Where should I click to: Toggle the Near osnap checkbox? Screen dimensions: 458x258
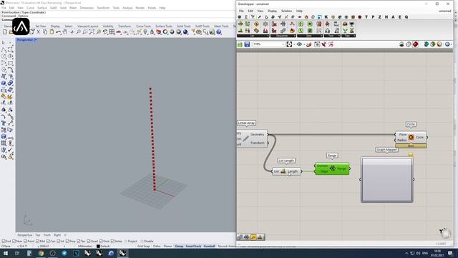pos(14,242)
